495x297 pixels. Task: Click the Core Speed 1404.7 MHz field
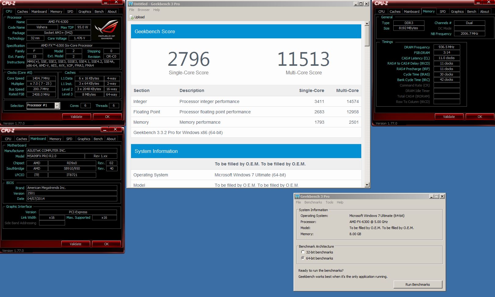[41, 78]
